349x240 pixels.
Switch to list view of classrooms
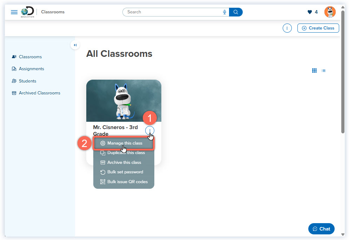[323, 70]
